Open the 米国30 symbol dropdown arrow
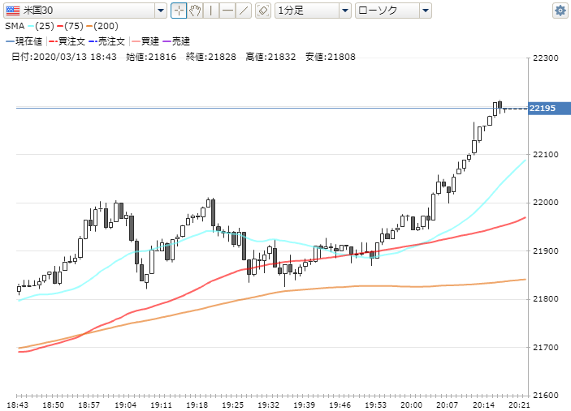 point(161,11)
